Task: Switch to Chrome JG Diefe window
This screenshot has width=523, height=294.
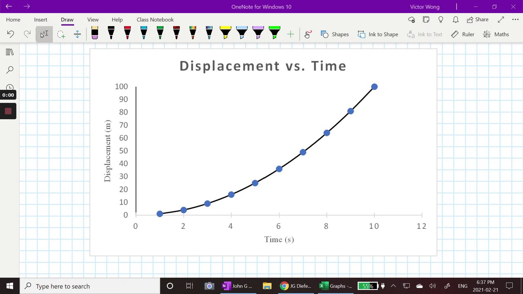Action: click(297, 286)
